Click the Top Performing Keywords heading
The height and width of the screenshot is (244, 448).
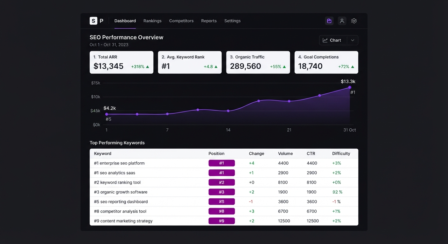(117, 143)
